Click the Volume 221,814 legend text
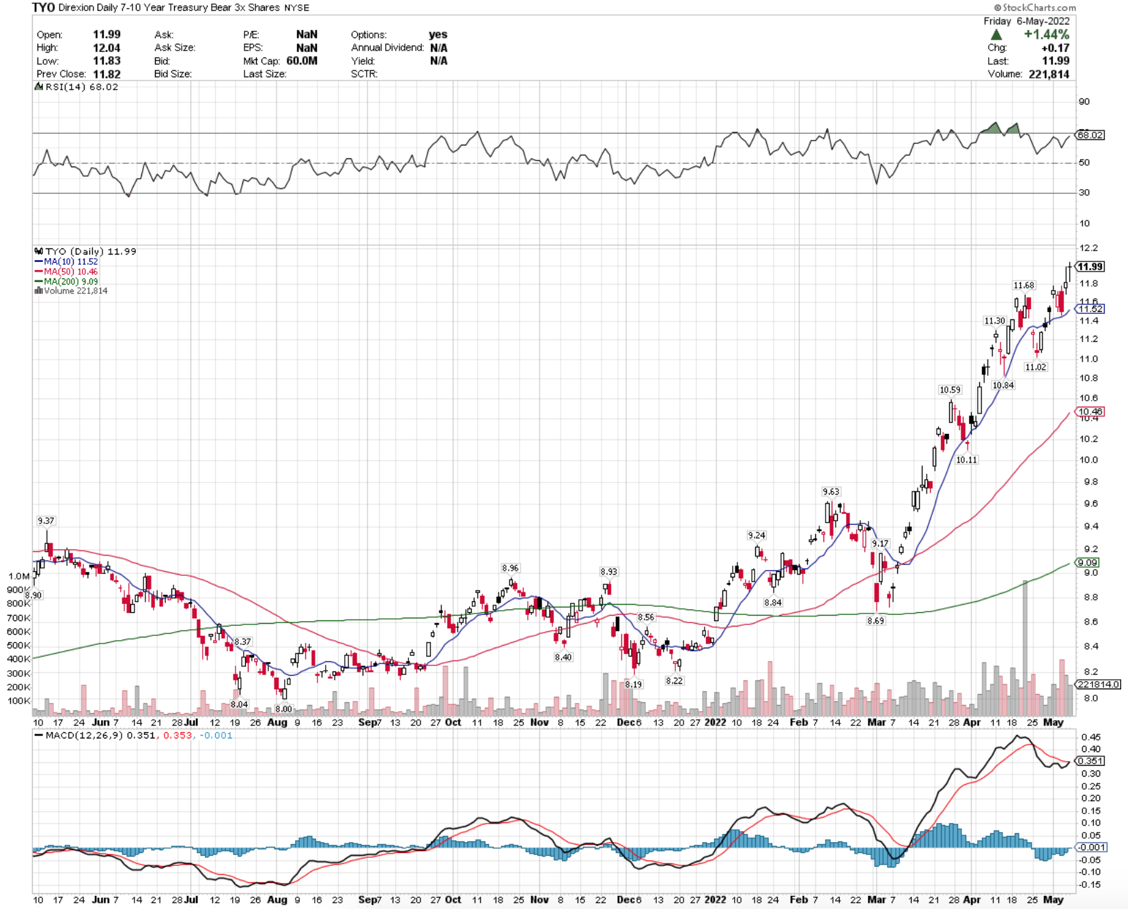1128x909 pixels. [x=76, y=291]
